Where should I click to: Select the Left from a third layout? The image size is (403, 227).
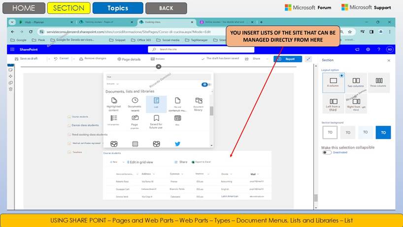(x=334, y=104)
